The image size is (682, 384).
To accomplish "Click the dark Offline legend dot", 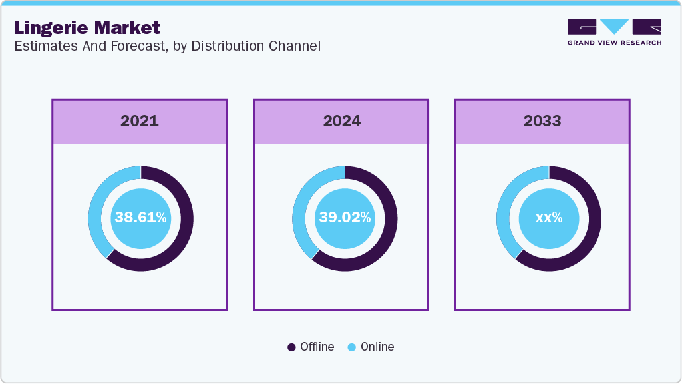I will [x=291, y=347].
